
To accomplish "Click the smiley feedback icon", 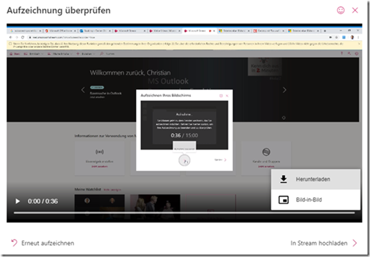I will (x=340, y=10).
